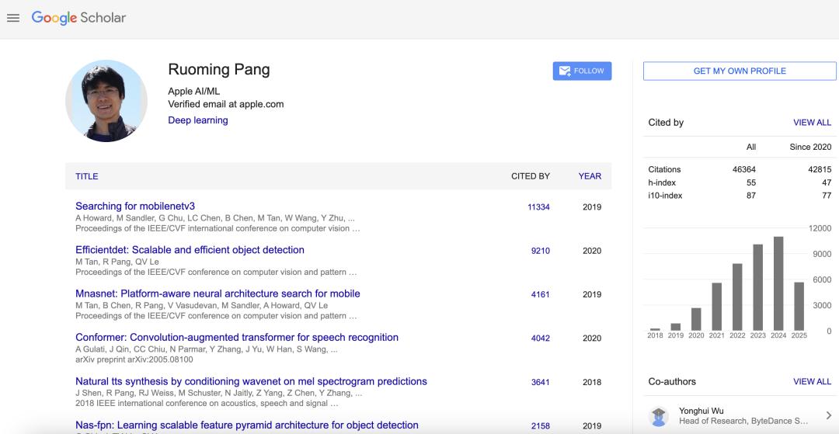Open the Conformer speech recognition paper
This screenshot has width=839, height=434.
pos(237,338)
